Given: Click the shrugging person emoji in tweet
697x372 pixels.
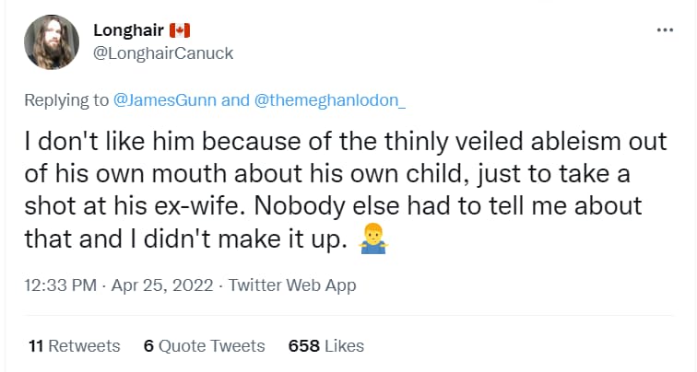Looking at the screenshot, I should tap(372, 239).
